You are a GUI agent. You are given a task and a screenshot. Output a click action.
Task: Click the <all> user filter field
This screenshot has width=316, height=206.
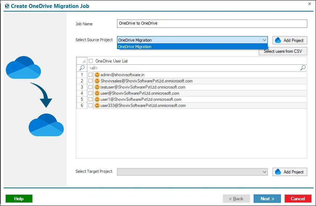(194, 68)
